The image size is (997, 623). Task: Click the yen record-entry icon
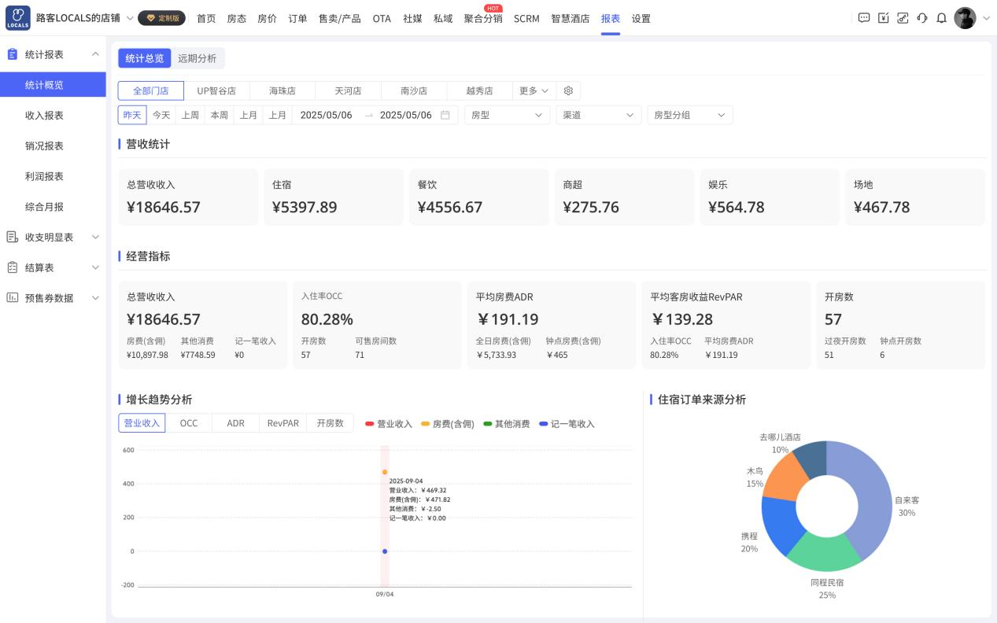tap(884, 18)
